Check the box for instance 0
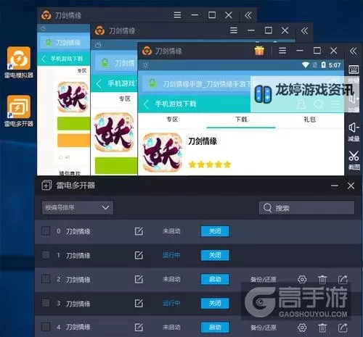This screenshot has width=363, height=337. [46, 230]
